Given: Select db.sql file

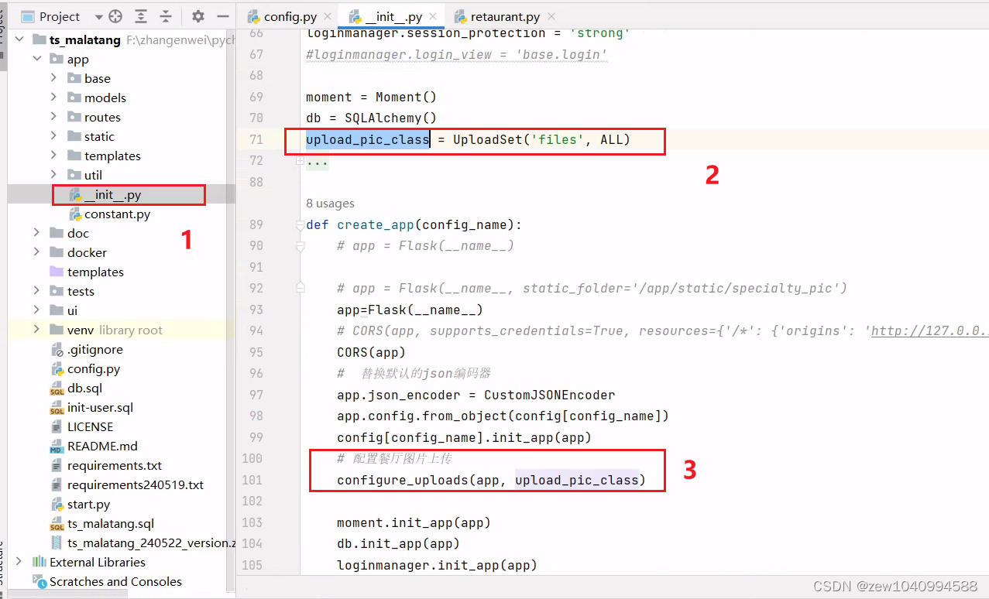Looking at the screenshot, I should pyautogui.click(x=84, y=388).
